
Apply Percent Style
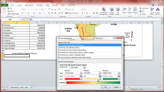(x=87, y=13)
